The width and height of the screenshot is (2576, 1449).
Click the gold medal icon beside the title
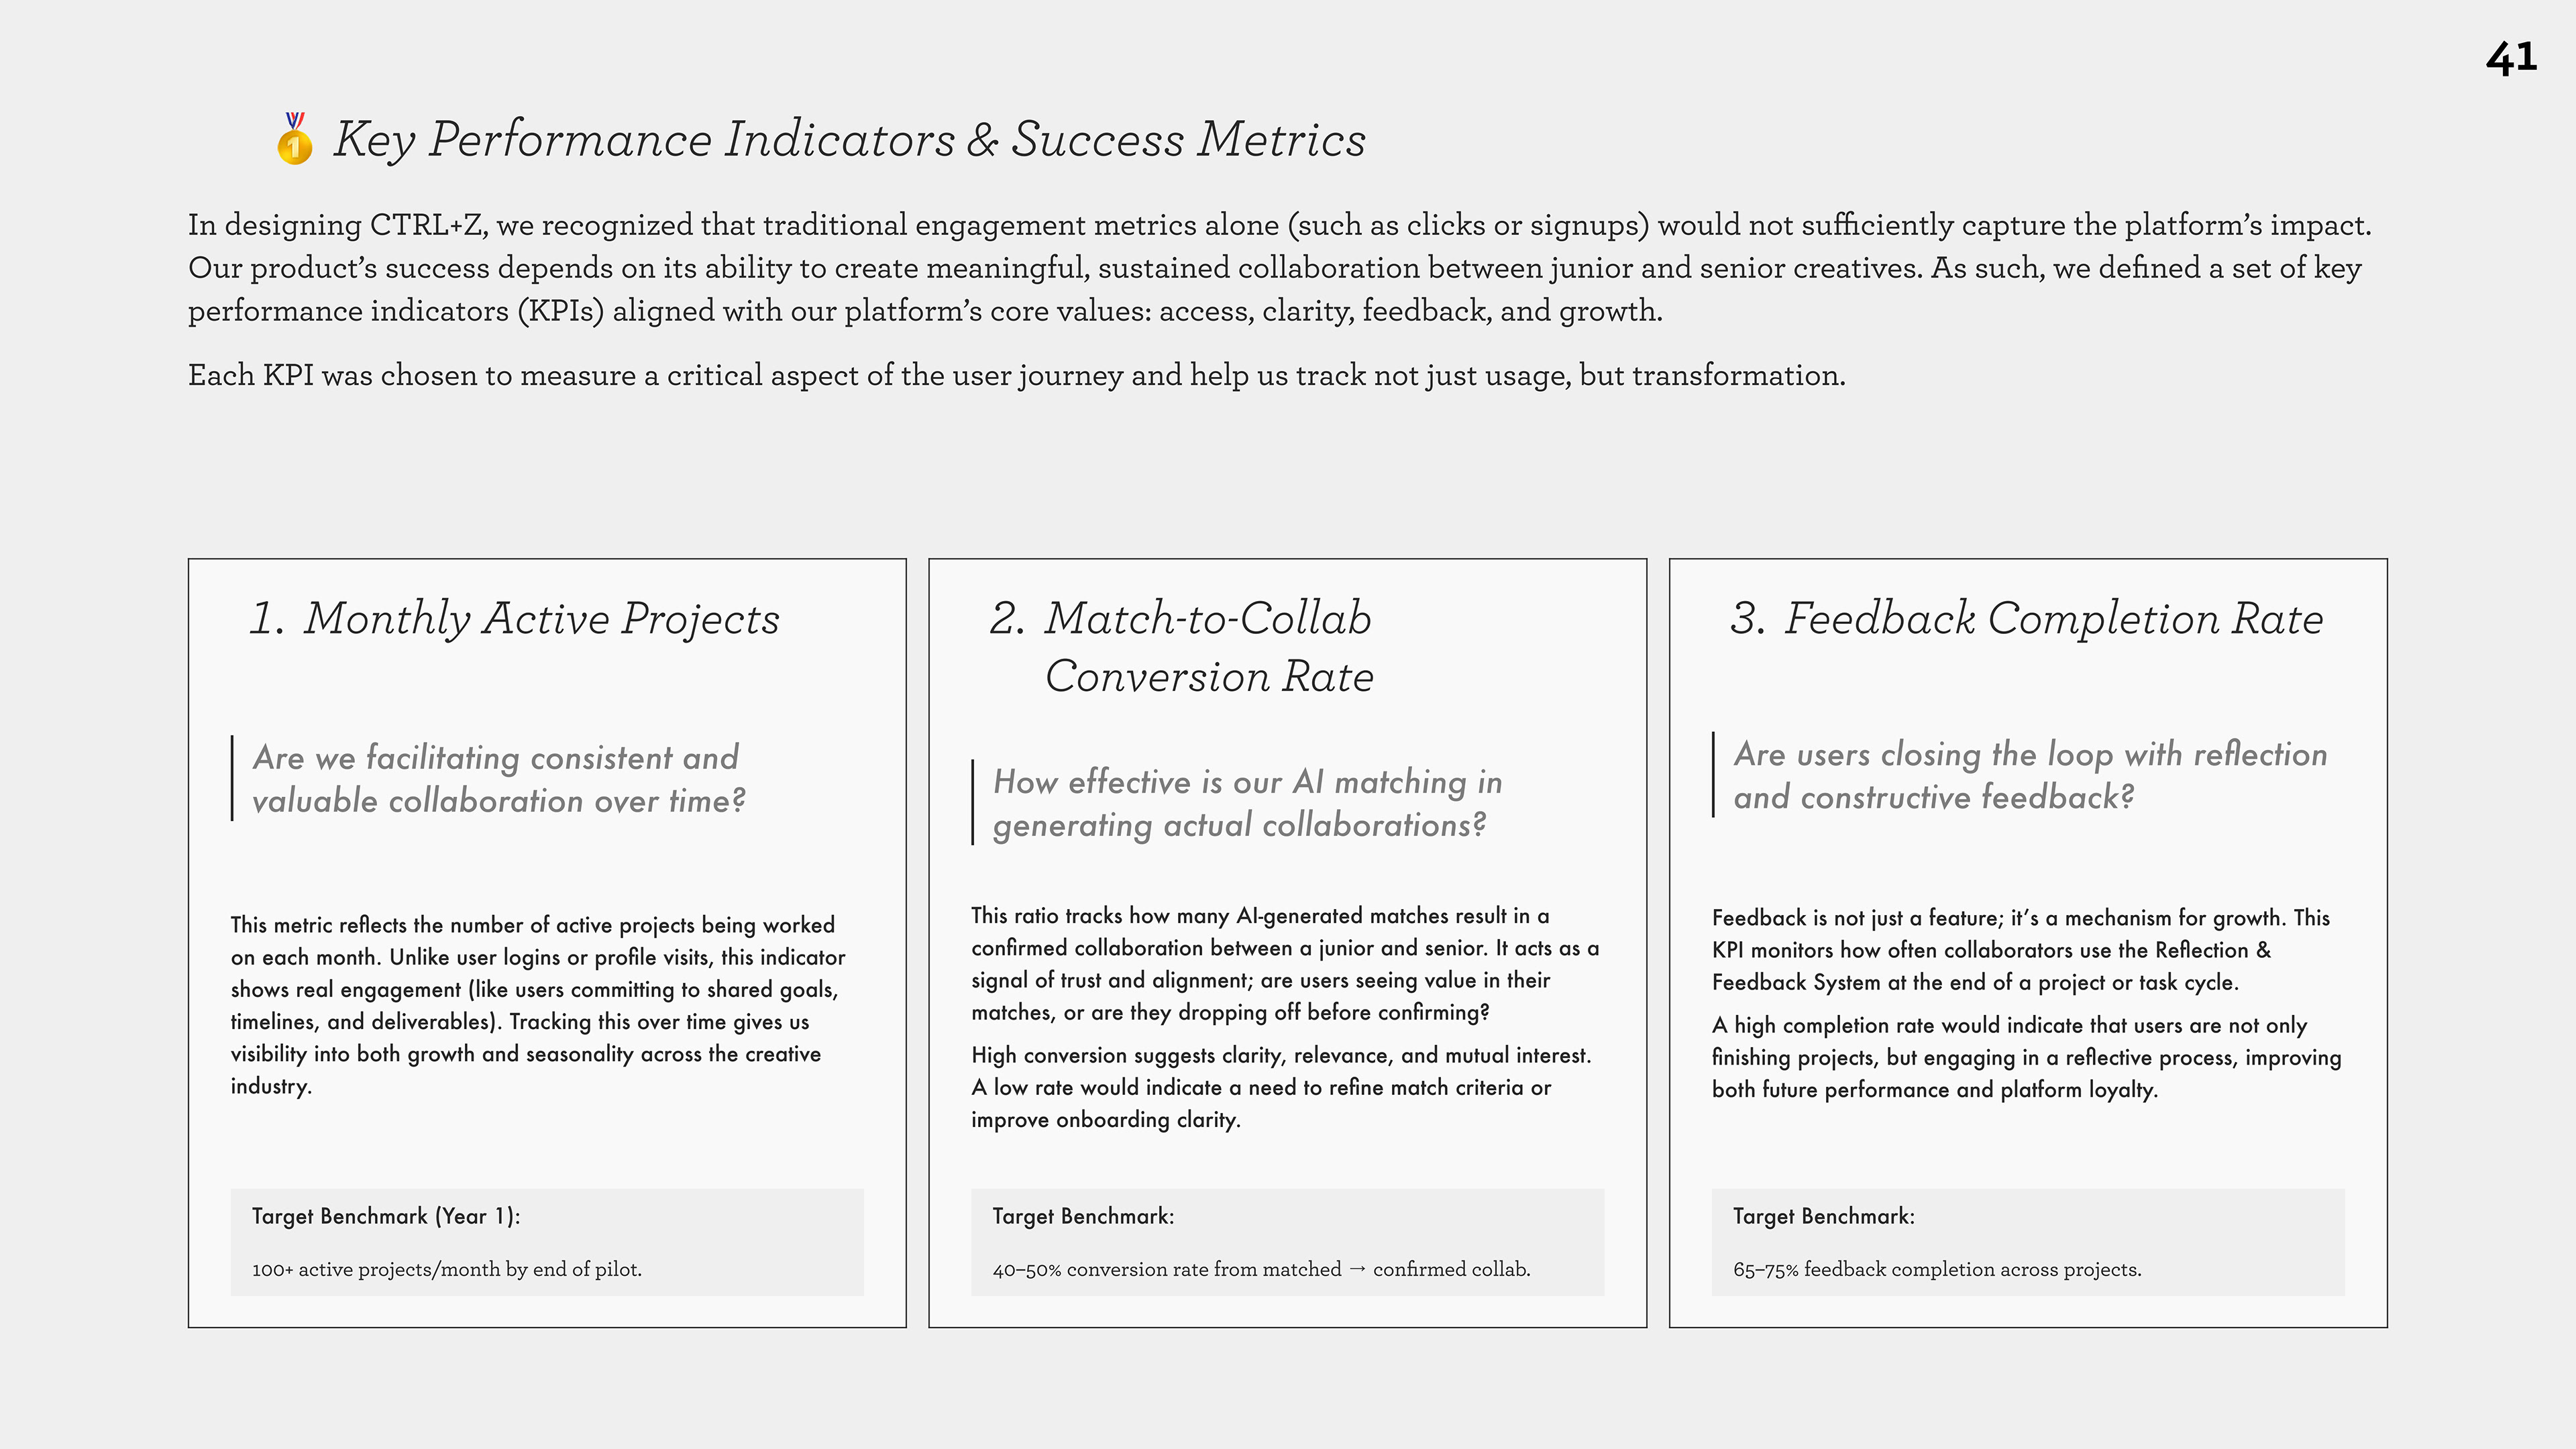pos(294,139)
